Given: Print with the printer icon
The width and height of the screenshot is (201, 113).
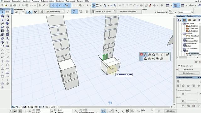Looking at the screenshot, I should (x=15, y=5).
